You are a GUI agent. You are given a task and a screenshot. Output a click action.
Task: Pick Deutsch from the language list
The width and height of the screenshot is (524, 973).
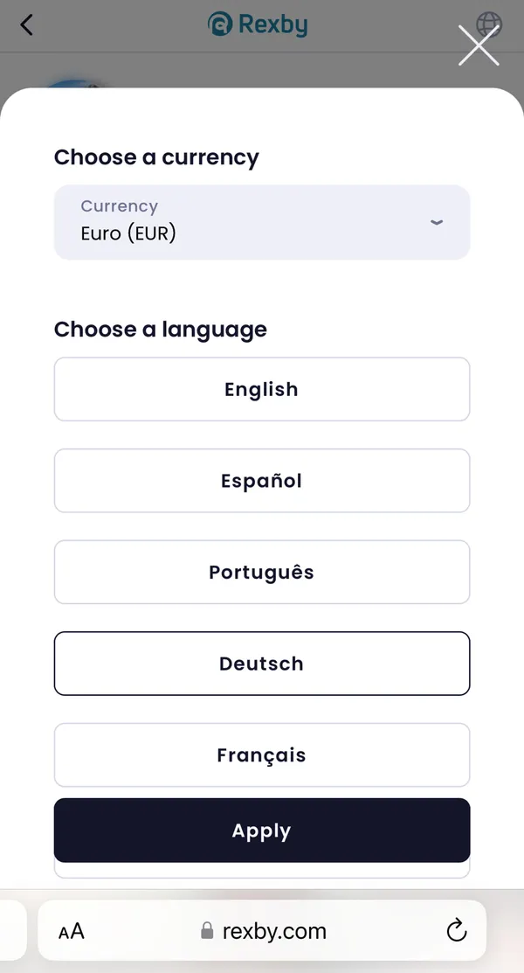tap(261, 664)
